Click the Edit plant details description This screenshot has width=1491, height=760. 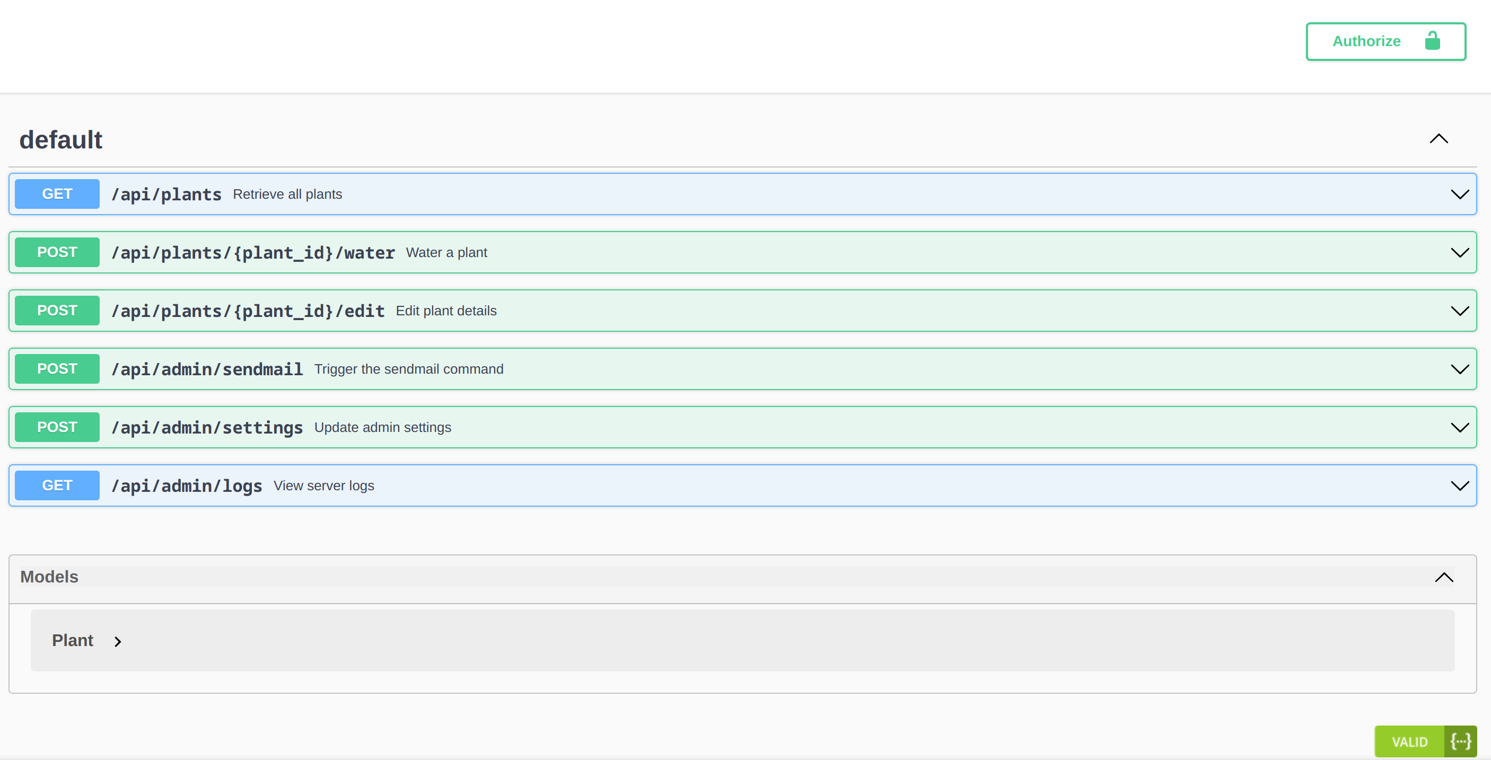(x=446, y=311)
